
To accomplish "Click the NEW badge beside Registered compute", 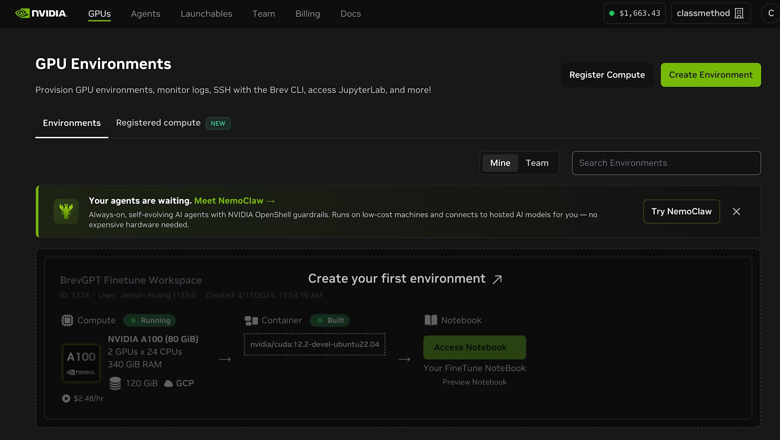I will point(218,123).
